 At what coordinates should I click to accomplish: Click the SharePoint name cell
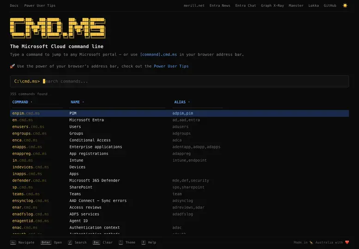[x=81, y=187]
